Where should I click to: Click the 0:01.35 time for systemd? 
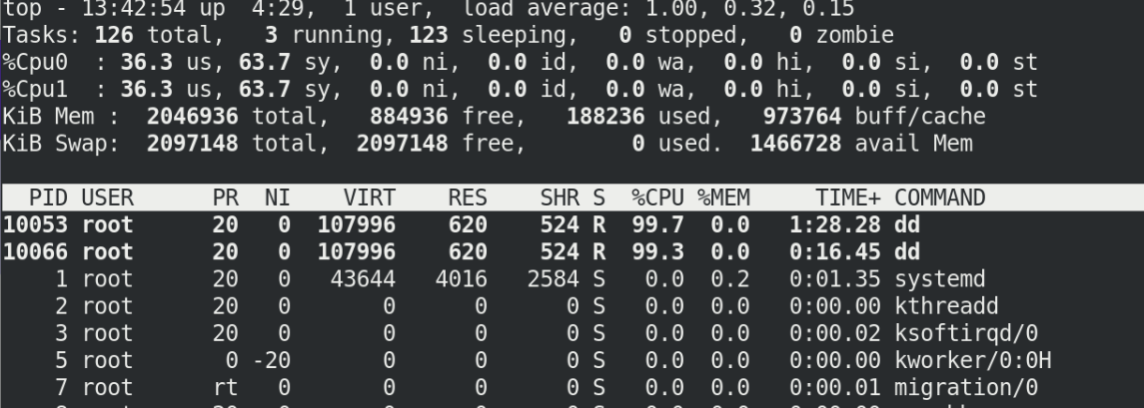[x=834, y=279]
